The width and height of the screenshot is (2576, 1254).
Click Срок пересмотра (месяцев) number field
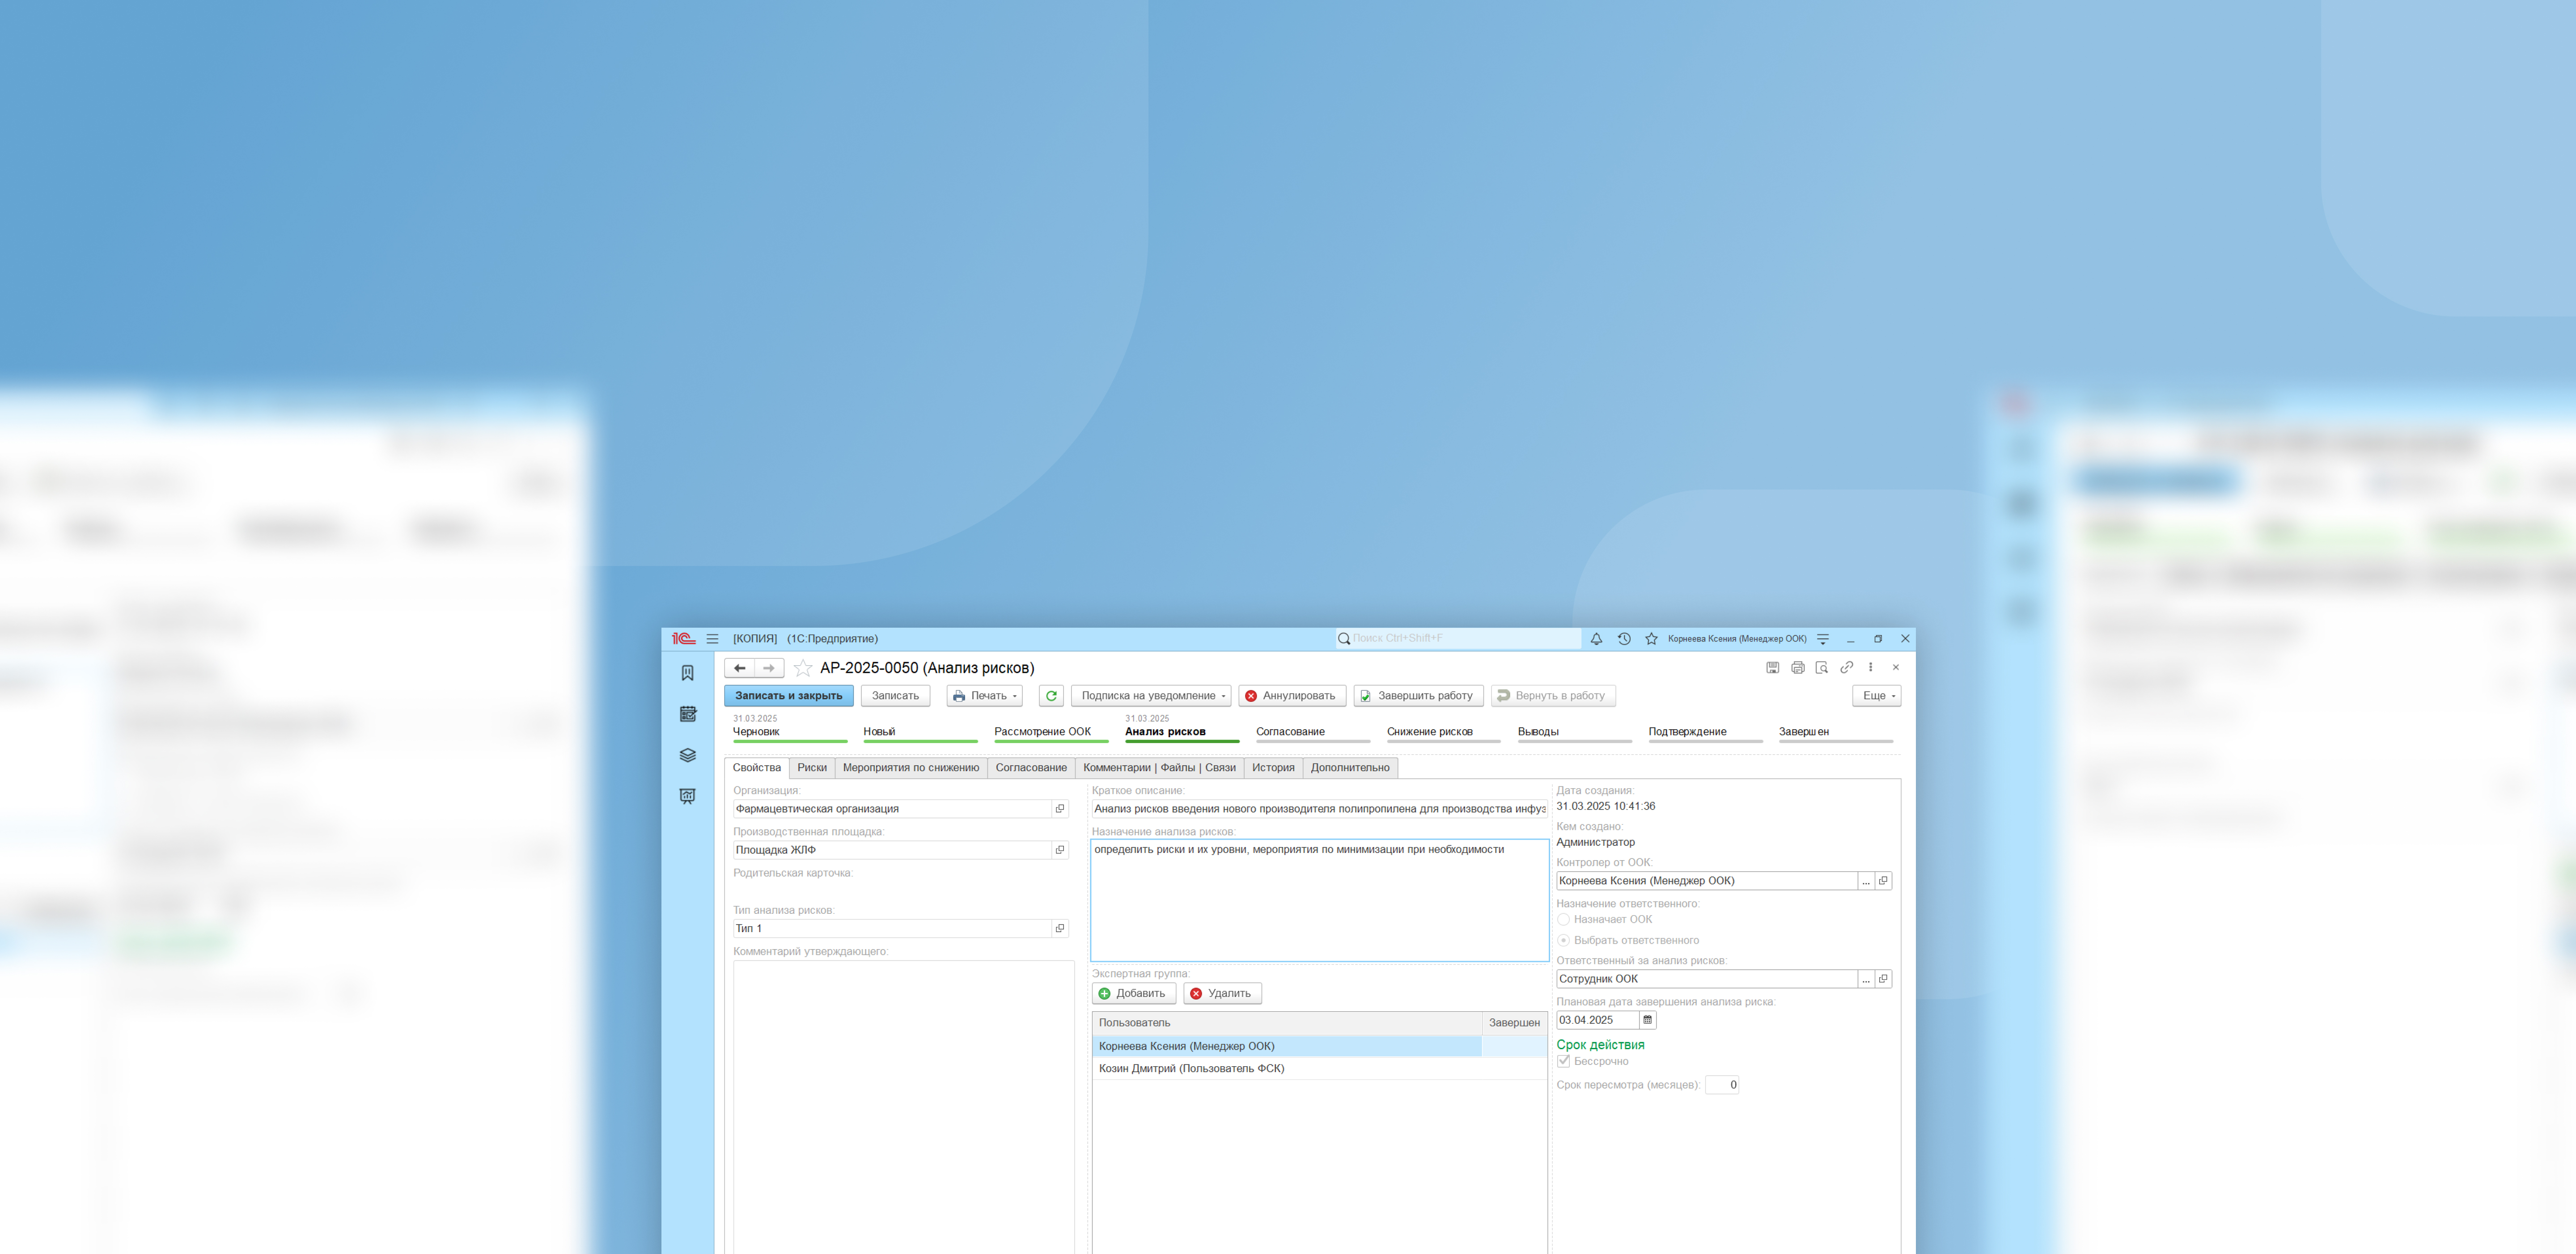(1722, 1085)
